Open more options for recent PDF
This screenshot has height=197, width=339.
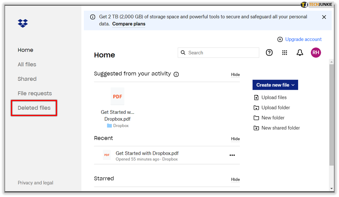[232, 155]
